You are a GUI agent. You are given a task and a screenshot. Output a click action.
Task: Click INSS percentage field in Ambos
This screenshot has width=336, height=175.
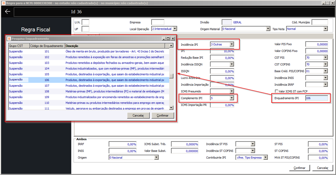[123, 151]
